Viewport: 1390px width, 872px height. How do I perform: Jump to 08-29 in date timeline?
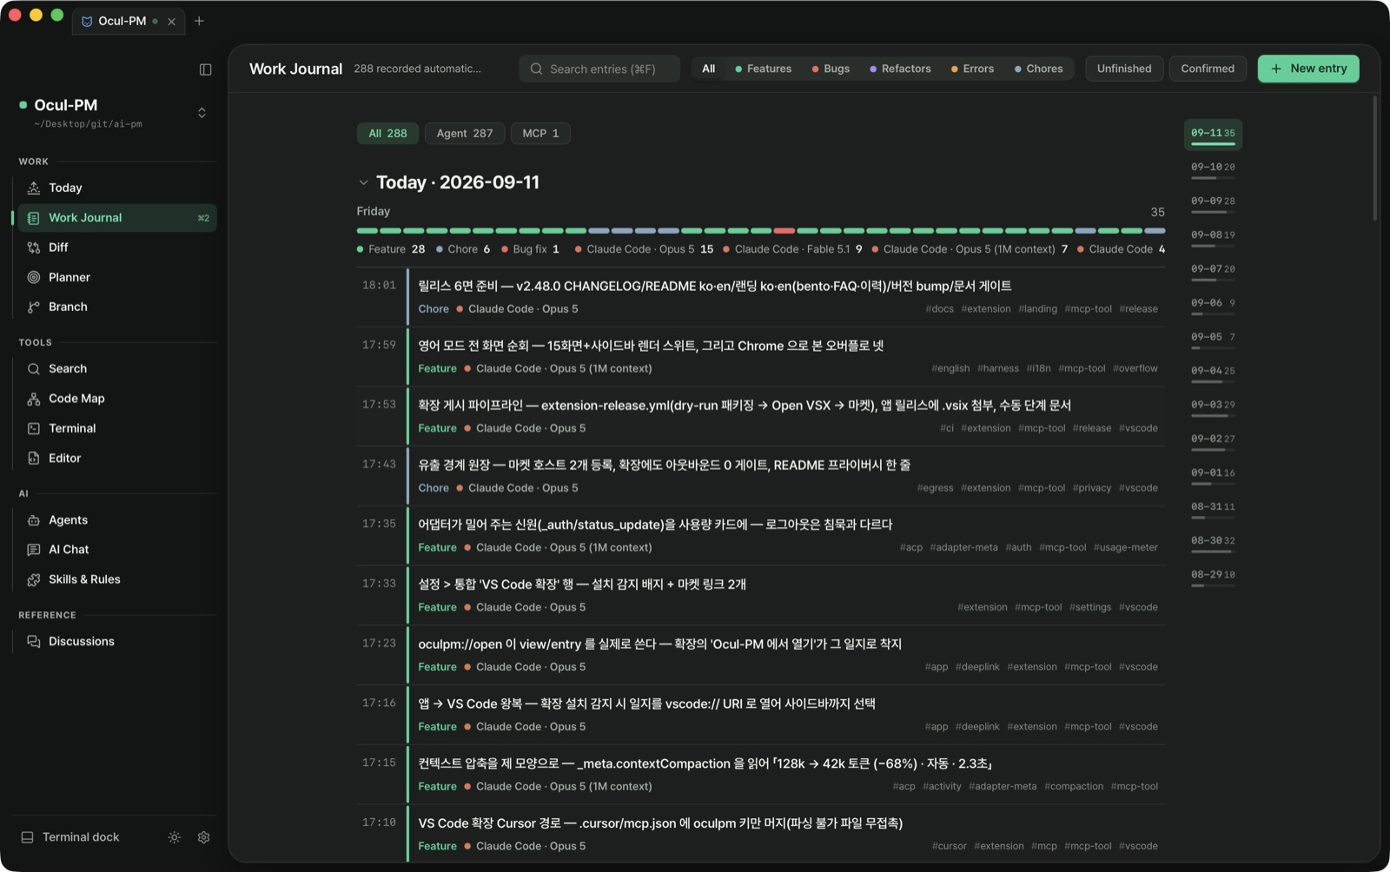tap(1213, 578)
